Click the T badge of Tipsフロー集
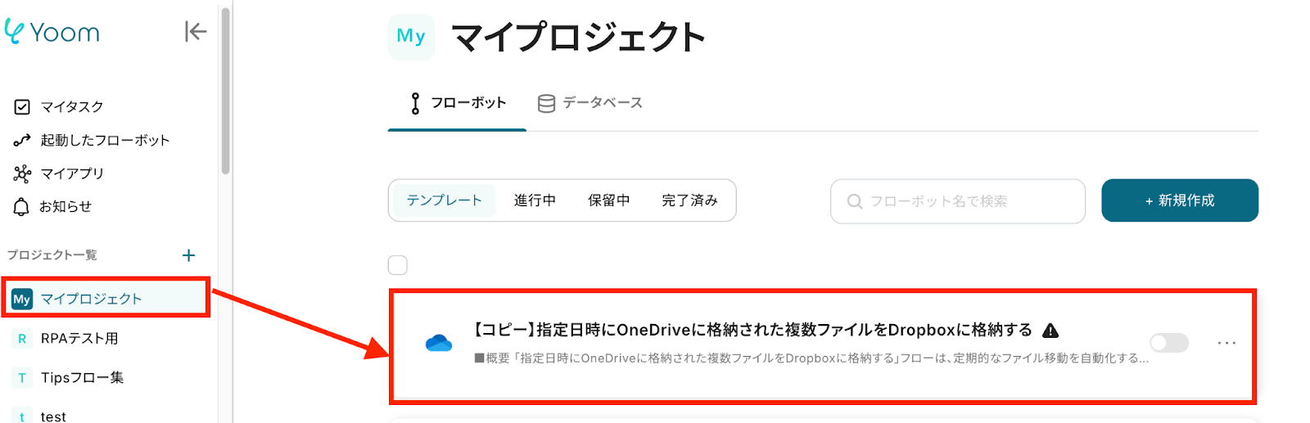1310x423 pixels. (22, 378)
